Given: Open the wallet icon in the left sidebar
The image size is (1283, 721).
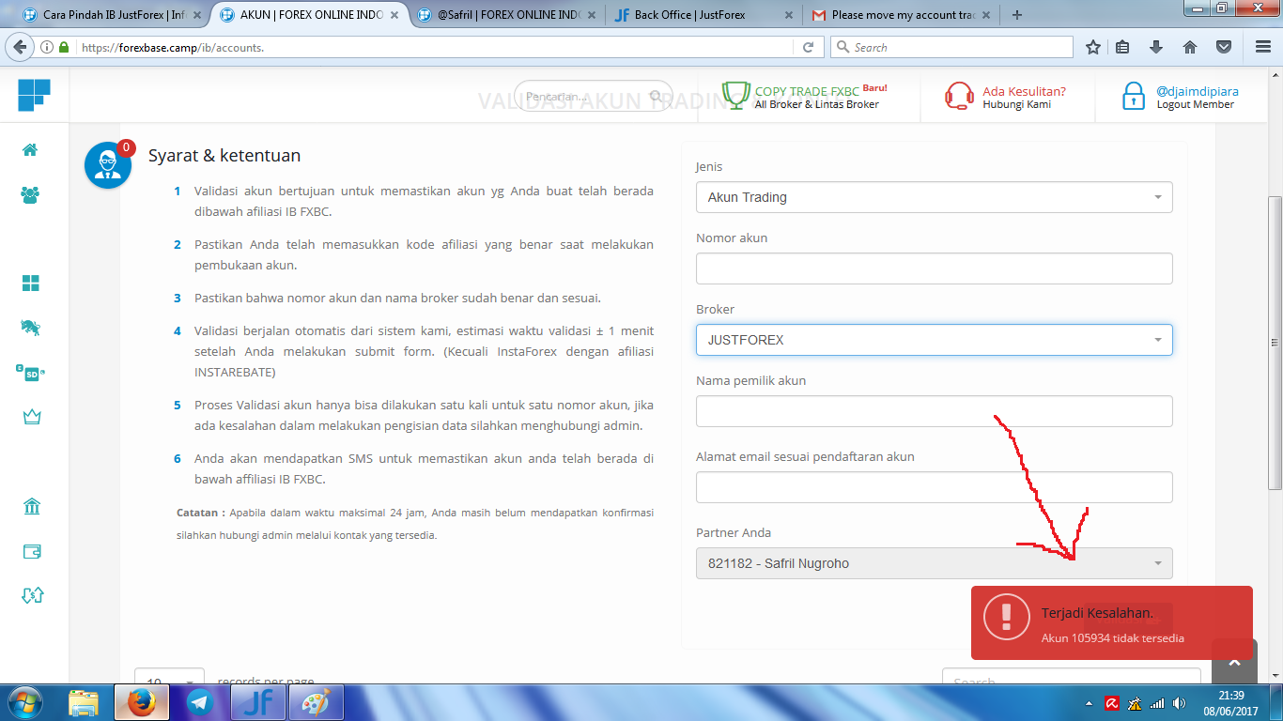Looking at the screenshot, I should point(32,551).
